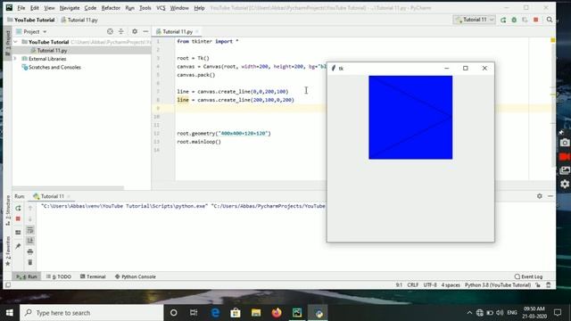Open Search Everywhere magnifier icon
The height and width of the screenshot is (321, 571).
click(550, 20)
